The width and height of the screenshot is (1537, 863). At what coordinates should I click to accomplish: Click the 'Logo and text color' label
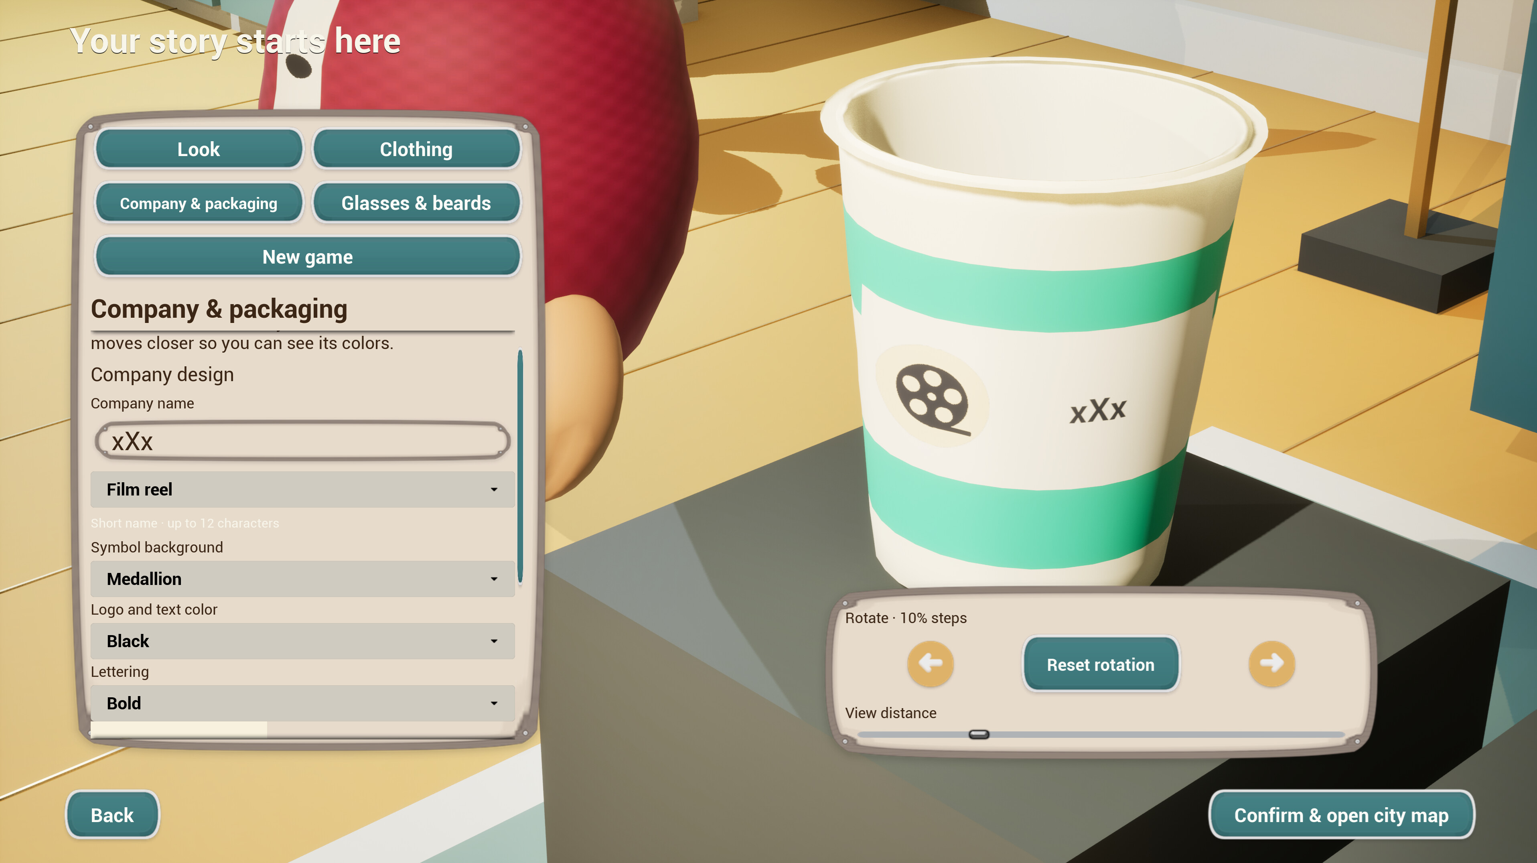pyautogui.click(x=154, y=609)
